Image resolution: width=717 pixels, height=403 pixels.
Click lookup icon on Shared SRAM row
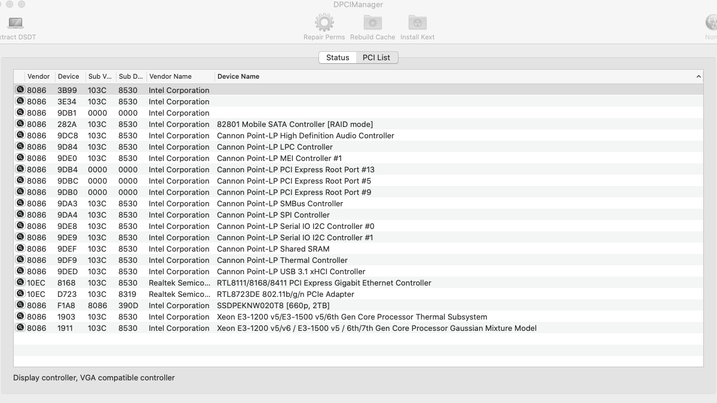(x=20, y=248)
